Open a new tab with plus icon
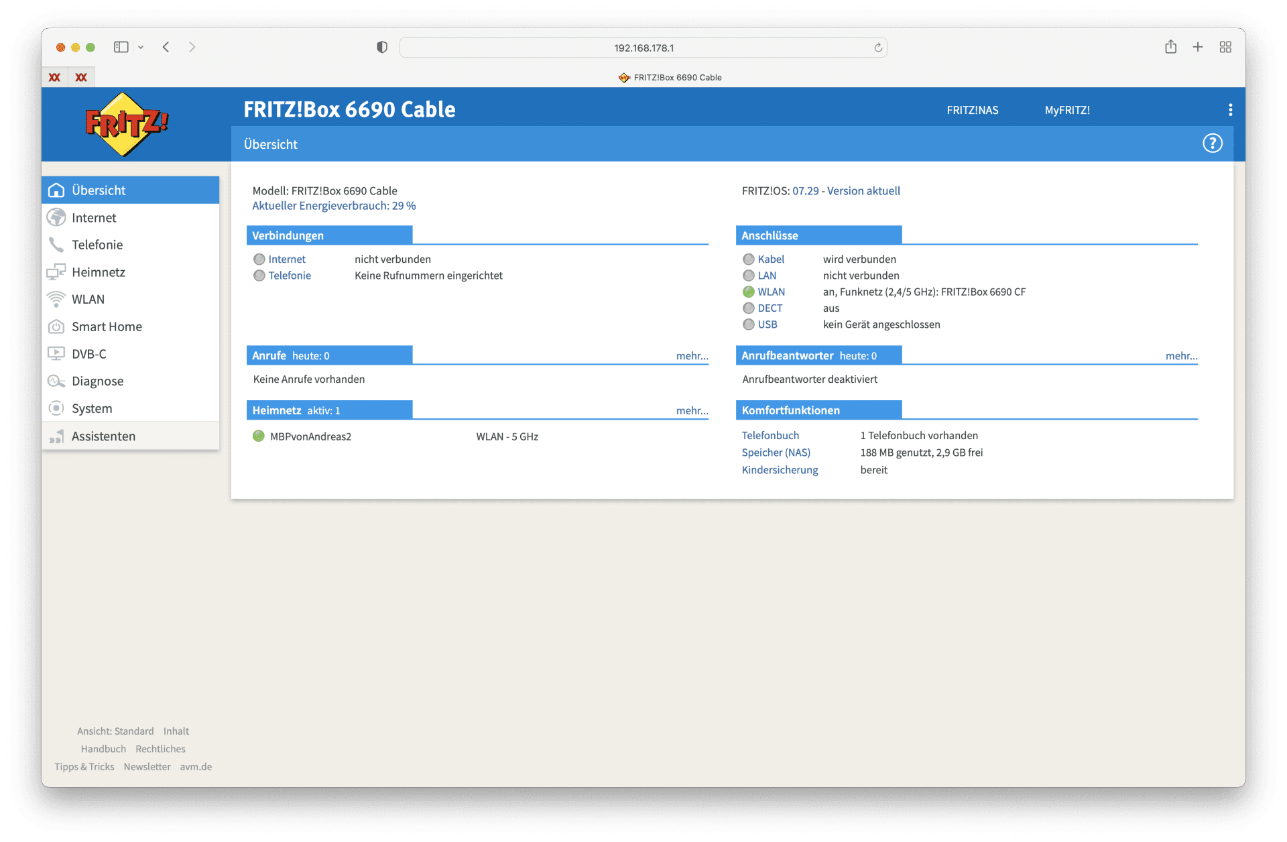The width and height of the screenshot is (1287, 842). pyautogui.click(x=1198, y=47)
